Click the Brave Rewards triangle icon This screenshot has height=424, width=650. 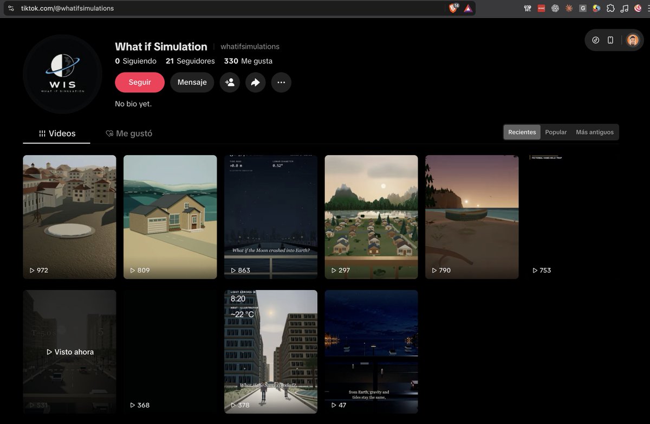(x=468, y=8)
